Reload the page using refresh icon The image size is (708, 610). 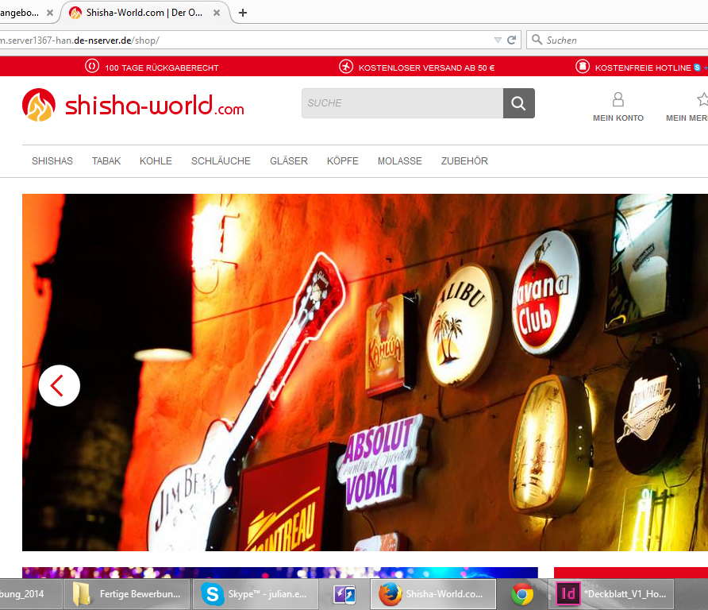tap(512, 40)
